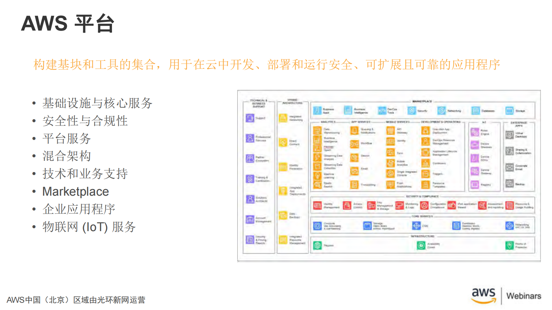This screenshot has width=552, height=310.
Task: Click the Configuration Compliance red icon
Action: pos(424,205)
